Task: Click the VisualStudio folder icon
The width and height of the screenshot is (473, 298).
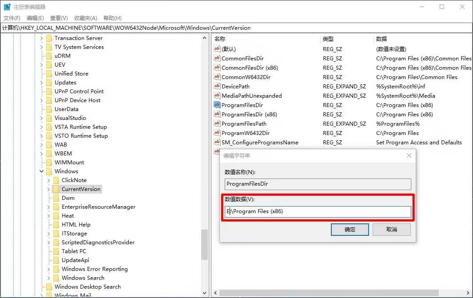Action: [x=49, y=118]
